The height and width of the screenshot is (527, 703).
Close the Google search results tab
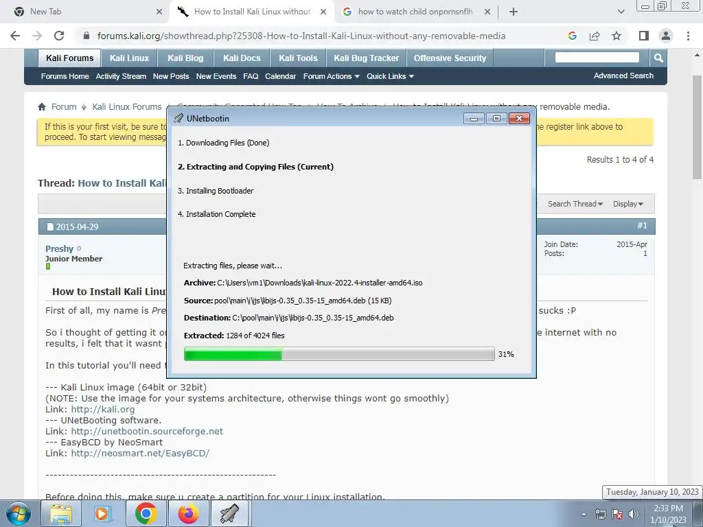pyautogui.click(x=487, y=12)
